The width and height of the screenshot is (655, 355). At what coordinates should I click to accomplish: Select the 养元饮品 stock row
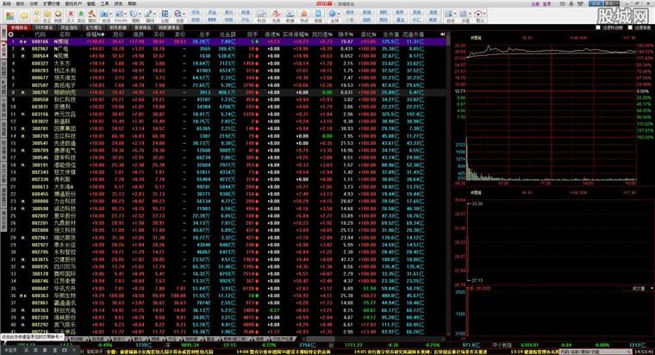click(228, 114)
